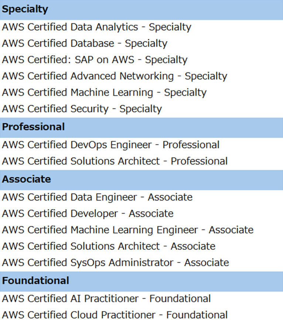283x322 pixels.
Task: Open AWS Certified Database - Specialty entry
Action: click(x=85, y=44)
